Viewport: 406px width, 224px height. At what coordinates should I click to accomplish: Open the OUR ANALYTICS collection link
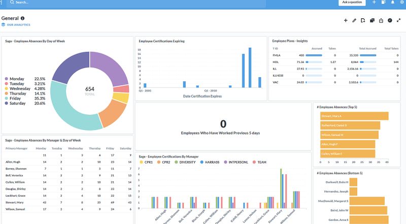point(18,25)
